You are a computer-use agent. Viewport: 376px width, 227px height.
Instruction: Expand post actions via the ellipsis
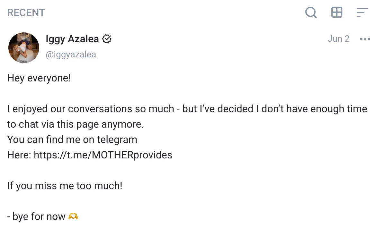(365, 39)
